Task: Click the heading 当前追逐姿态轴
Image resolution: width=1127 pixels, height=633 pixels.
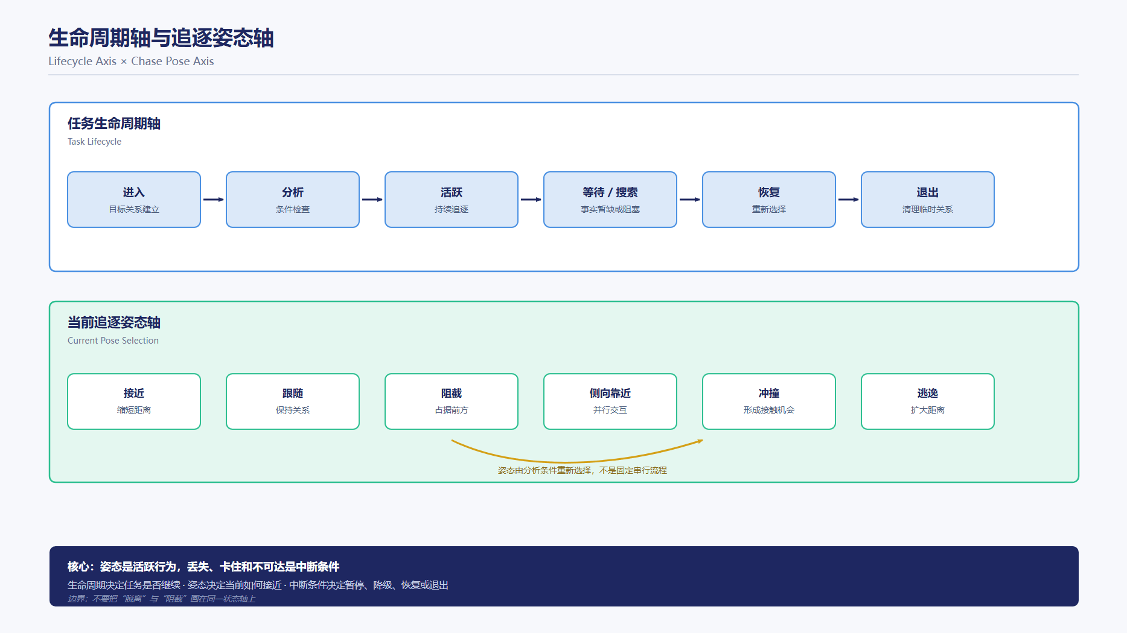Action: tap(114, 323)
